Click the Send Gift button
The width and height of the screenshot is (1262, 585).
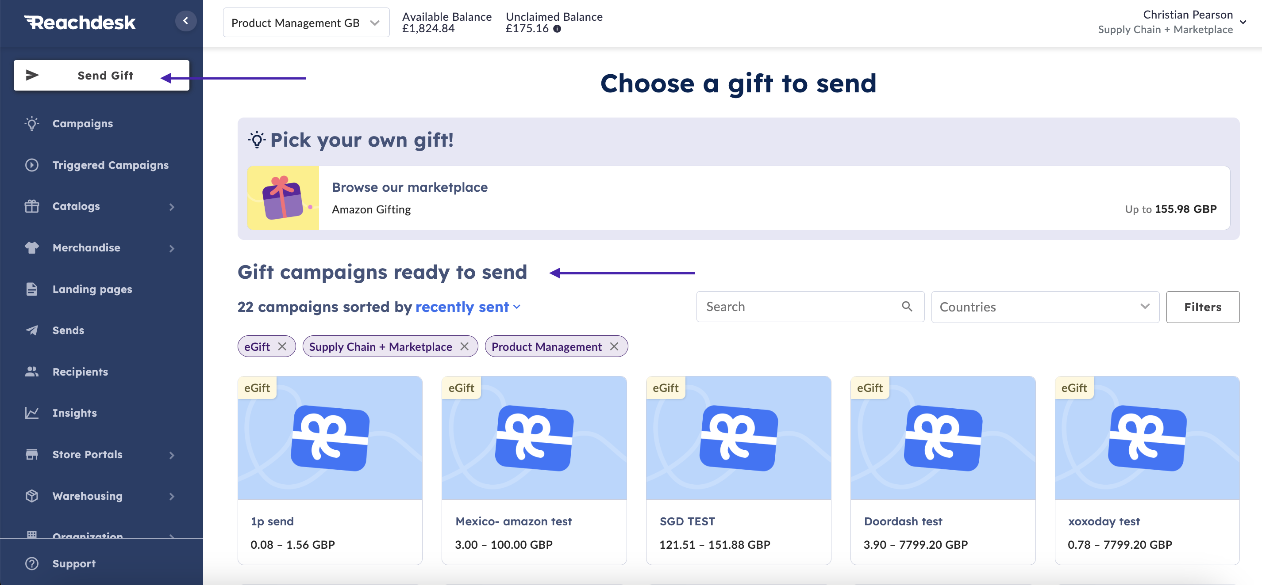tap(101, 75)
